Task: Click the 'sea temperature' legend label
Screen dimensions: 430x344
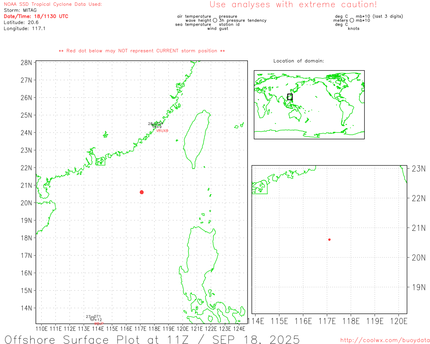Action: coord(193,25)
